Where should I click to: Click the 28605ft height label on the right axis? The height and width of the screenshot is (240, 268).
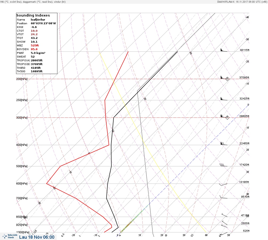click(244, 116)
